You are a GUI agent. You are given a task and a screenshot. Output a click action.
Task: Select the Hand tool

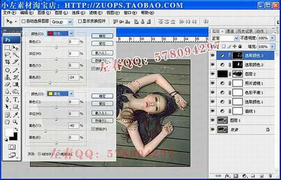click(x=7, y=122)
